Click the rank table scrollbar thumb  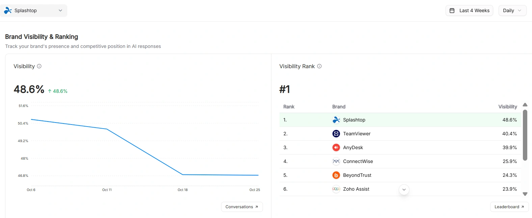525,135
